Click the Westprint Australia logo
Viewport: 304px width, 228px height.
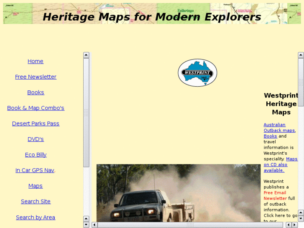tap(197, 73)
